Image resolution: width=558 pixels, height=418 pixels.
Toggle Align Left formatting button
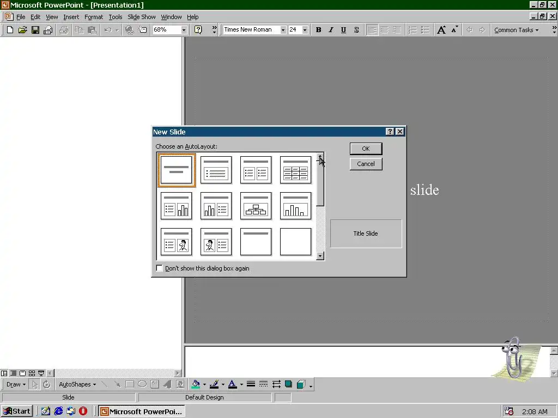pyautogui.click(x=372, y=30)
